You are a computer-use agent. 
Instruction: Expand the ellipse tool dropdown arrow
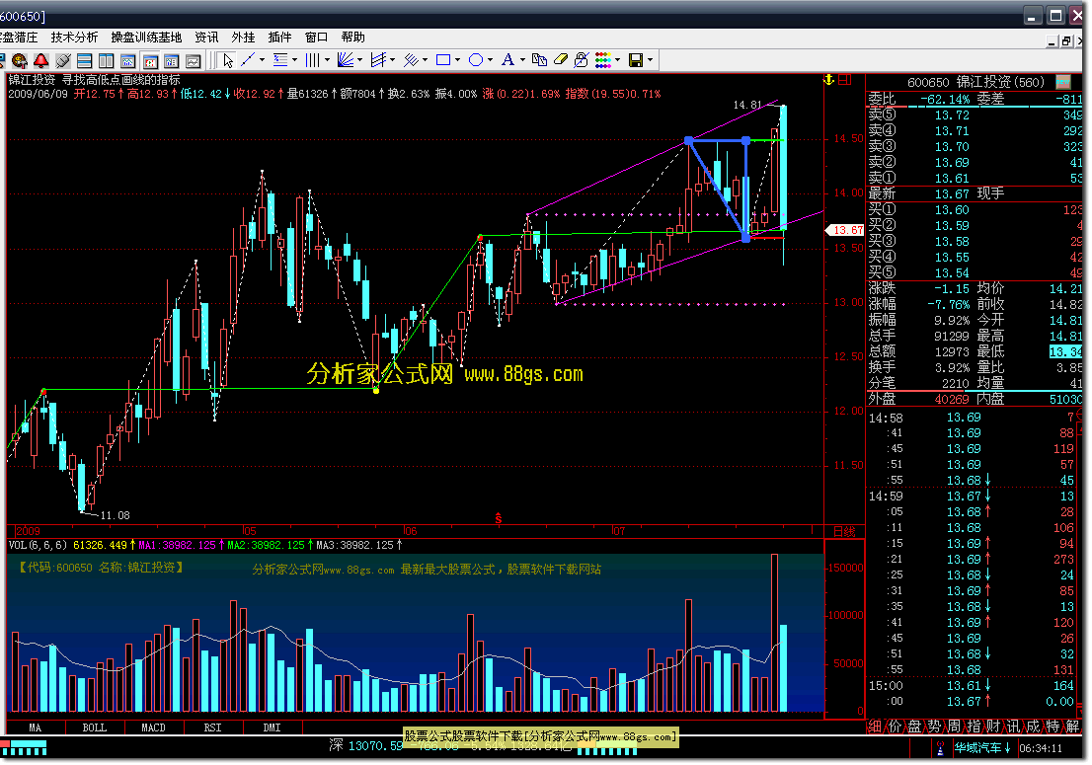(x=491, y=60)
